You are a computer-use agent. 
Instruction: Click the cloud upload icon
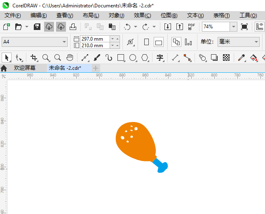click(61, 27)
